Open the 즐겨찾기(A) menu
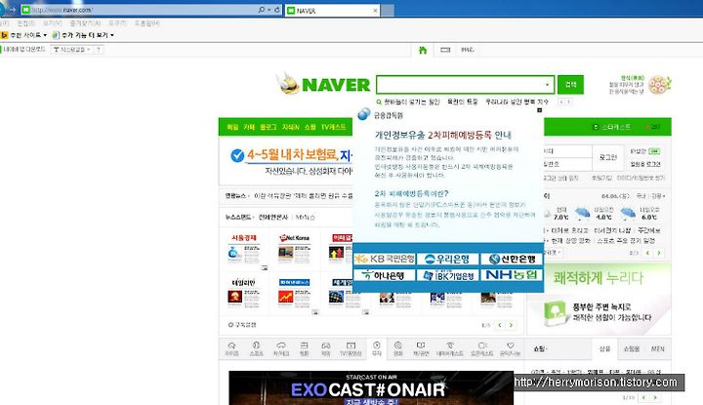Image resolution: width=703 pixels, height=405 pixels. tap(85, 22)
